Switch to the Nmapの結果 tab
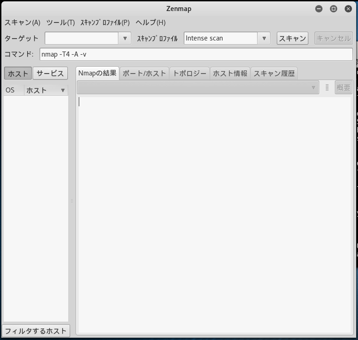This screenshot has width=358, height=340. pos(97,73)
